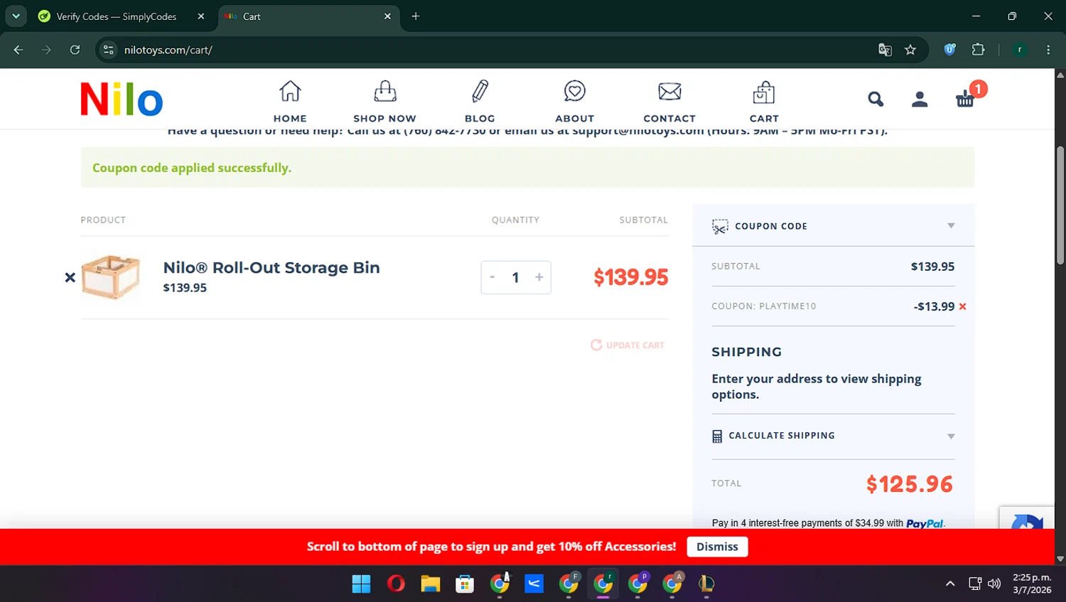1066x602 pixels.
Task: Click the coupon discount -$13.99
Action: (934, 306)
